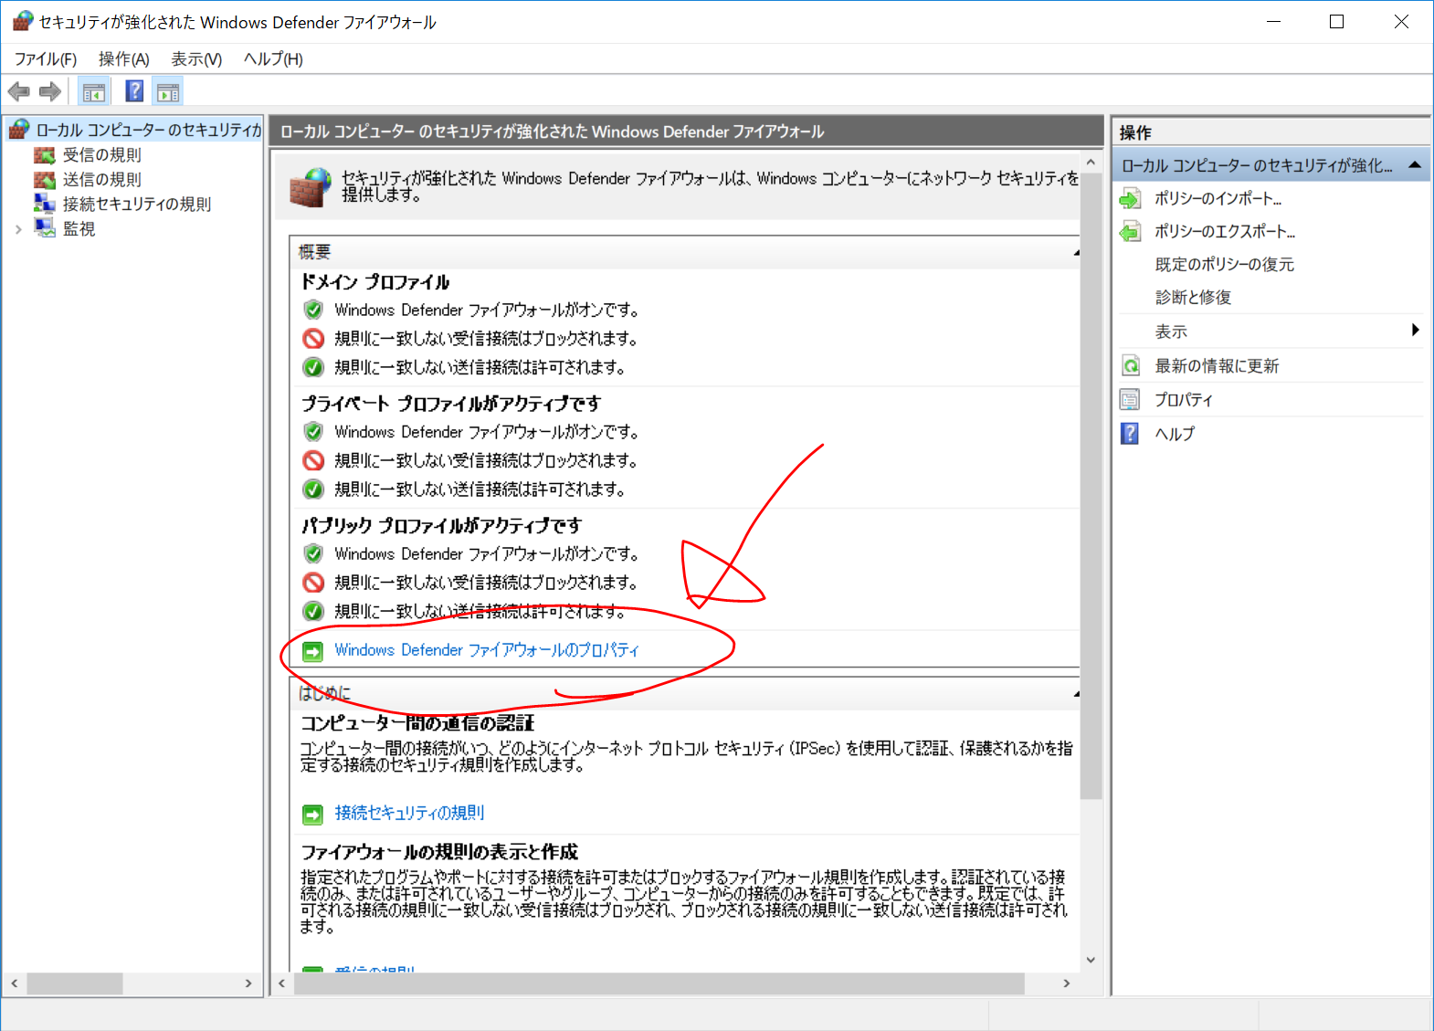
Task: Open the Windows Defender ファイアウォールのプロパティ link
Action: pos(486,650)
